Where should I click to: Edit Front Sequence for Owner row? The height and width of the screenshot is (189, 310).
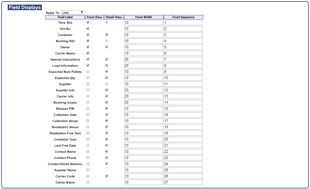point(183,47)
